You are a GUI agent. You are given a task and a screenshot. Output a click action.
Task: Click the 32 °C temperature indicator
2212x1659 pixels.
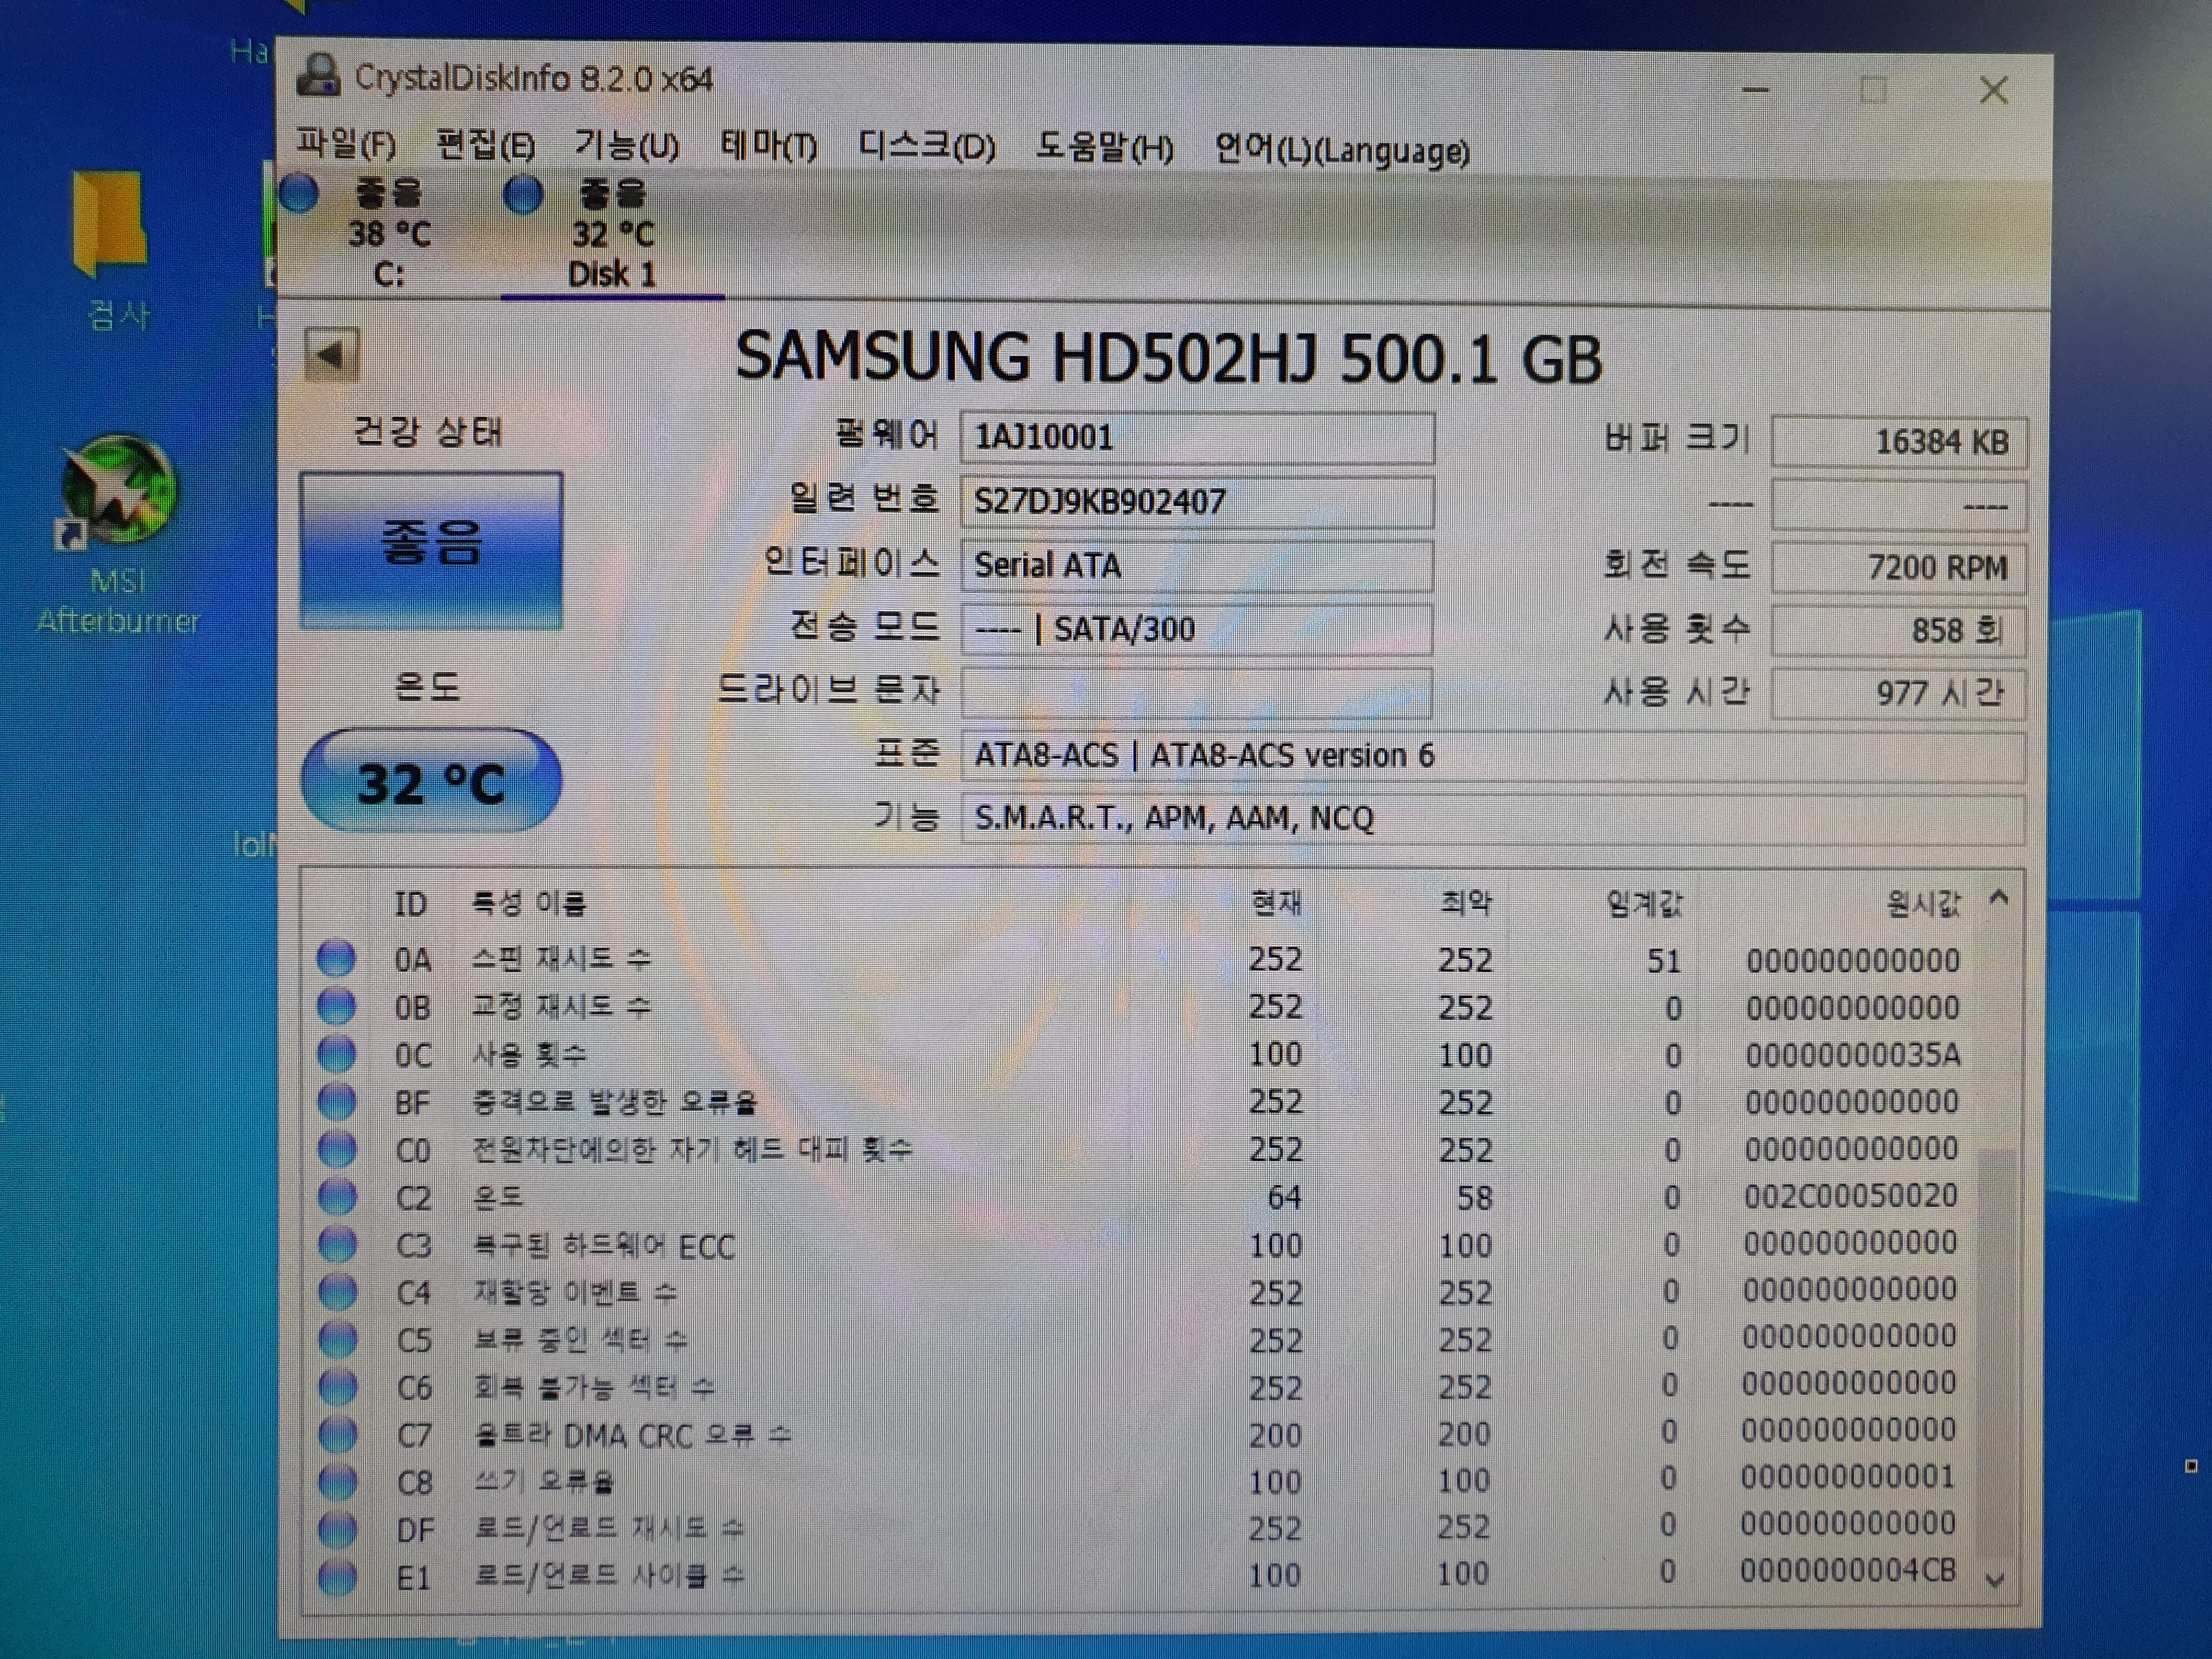click(431, 781)
